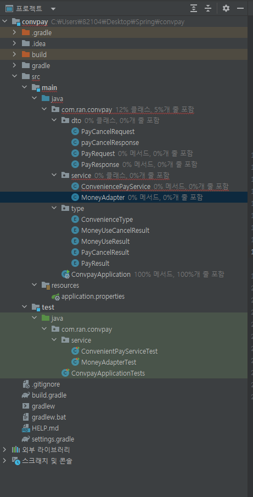This screenshot has width=253, height=497.
Task: Click the PayCancelRequest class icon
Action: 75,132
